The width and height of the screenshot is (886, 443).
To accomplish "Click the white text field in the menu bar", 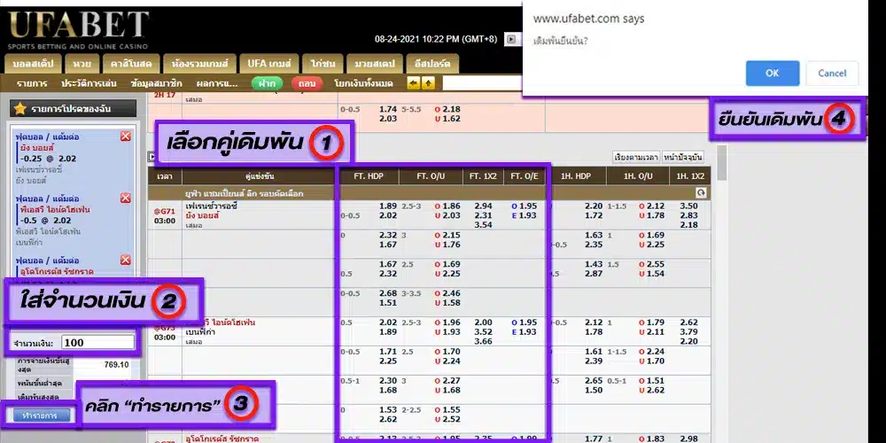I will point(482,83).
